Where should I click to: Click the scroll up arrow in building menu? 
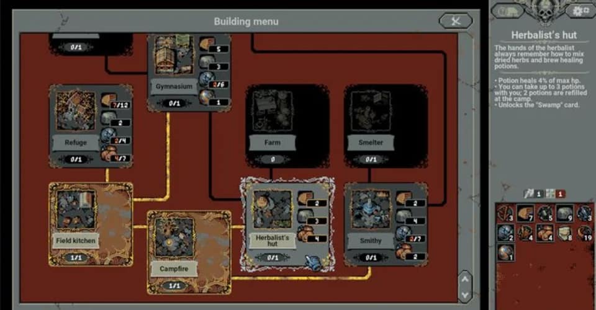pyautogui.click(x=465, y=279)
